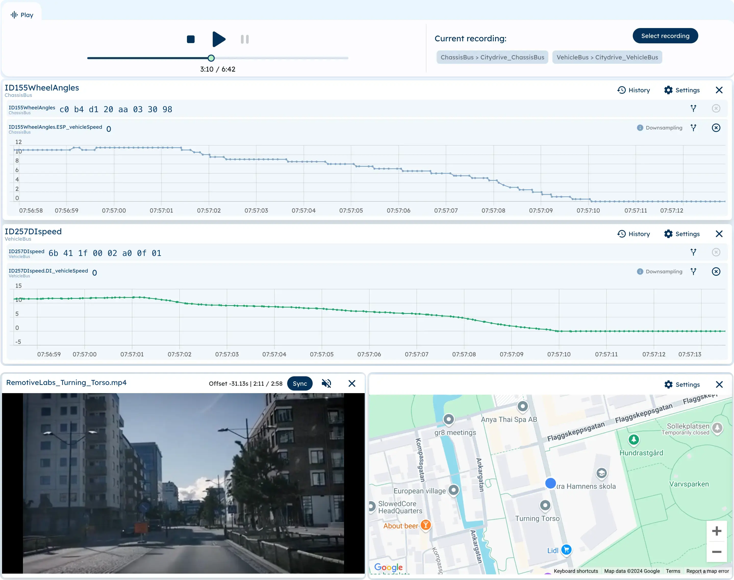Open Settings for ID257DIspeed panel
This screenshot has height=580, width=734.
[682, 234]
